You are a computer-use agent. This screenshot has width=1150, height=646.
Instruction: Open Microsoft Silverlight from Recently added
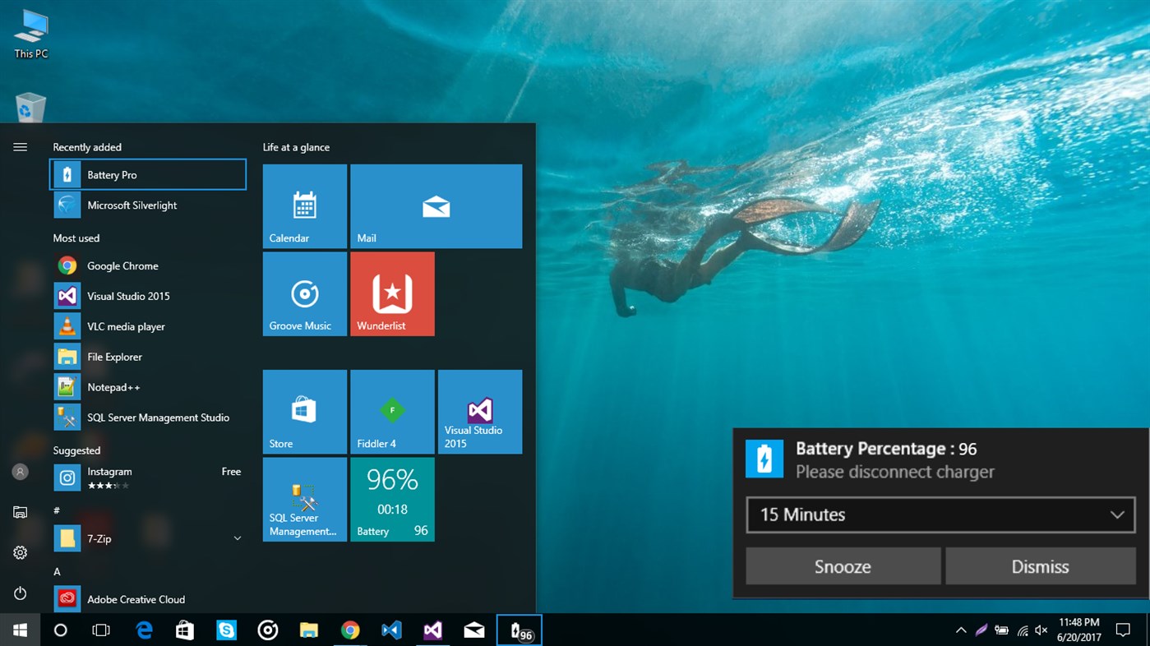point(132,205)
